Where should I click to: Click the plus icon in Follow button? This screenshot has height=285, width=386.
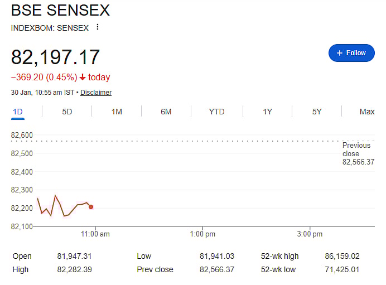(x=339, y=53)
